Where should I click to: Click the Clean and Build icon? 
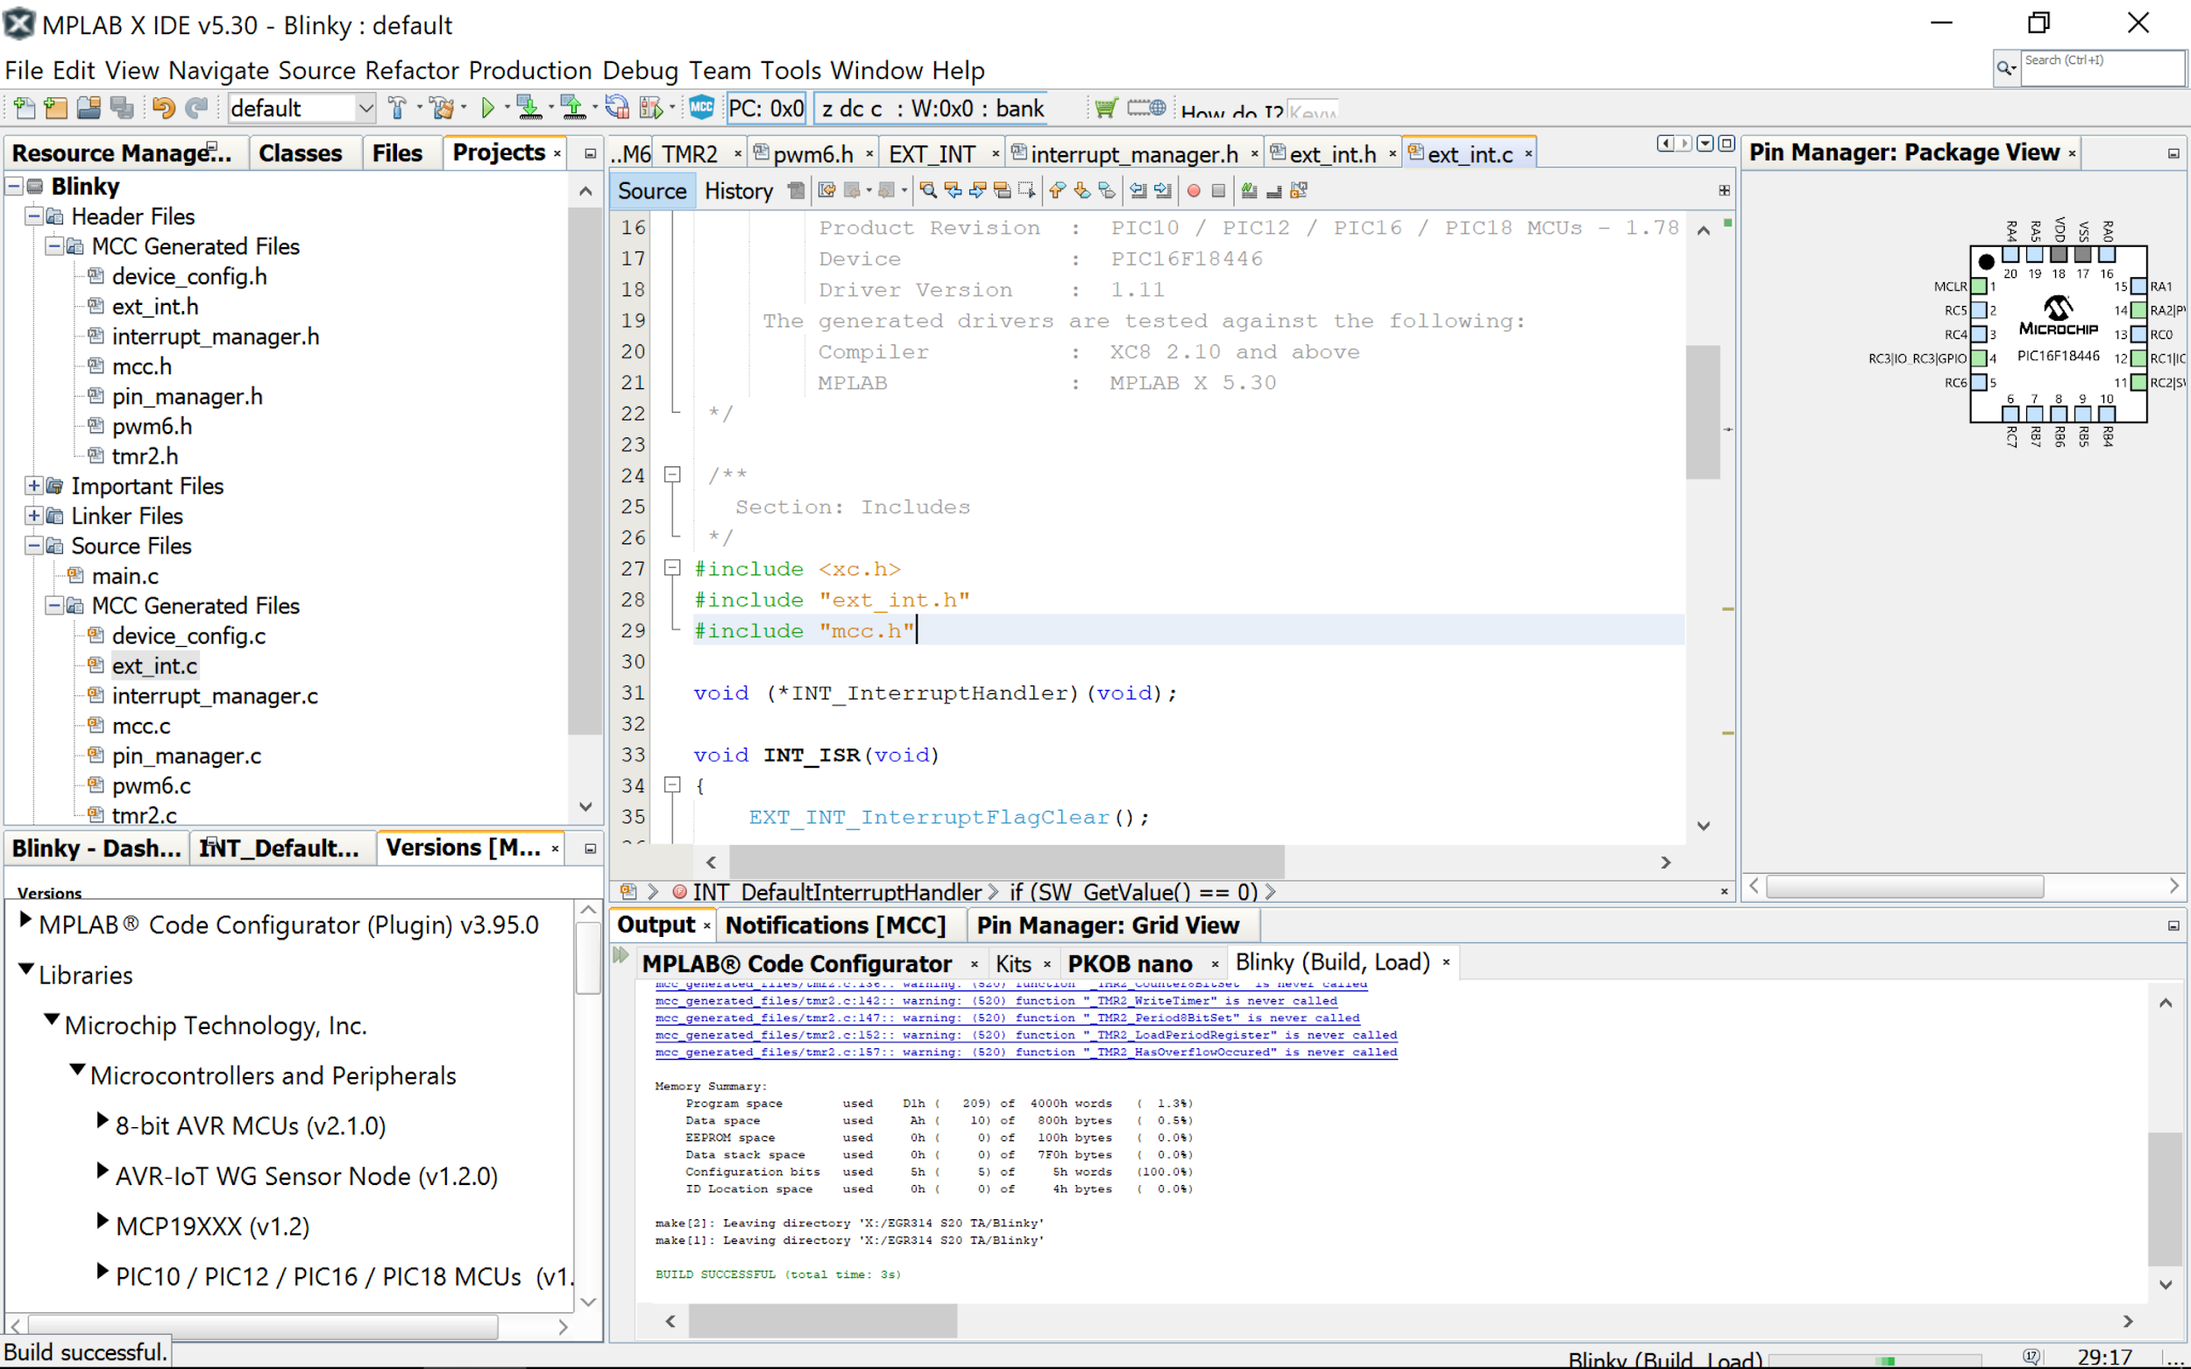click(442, 109)
